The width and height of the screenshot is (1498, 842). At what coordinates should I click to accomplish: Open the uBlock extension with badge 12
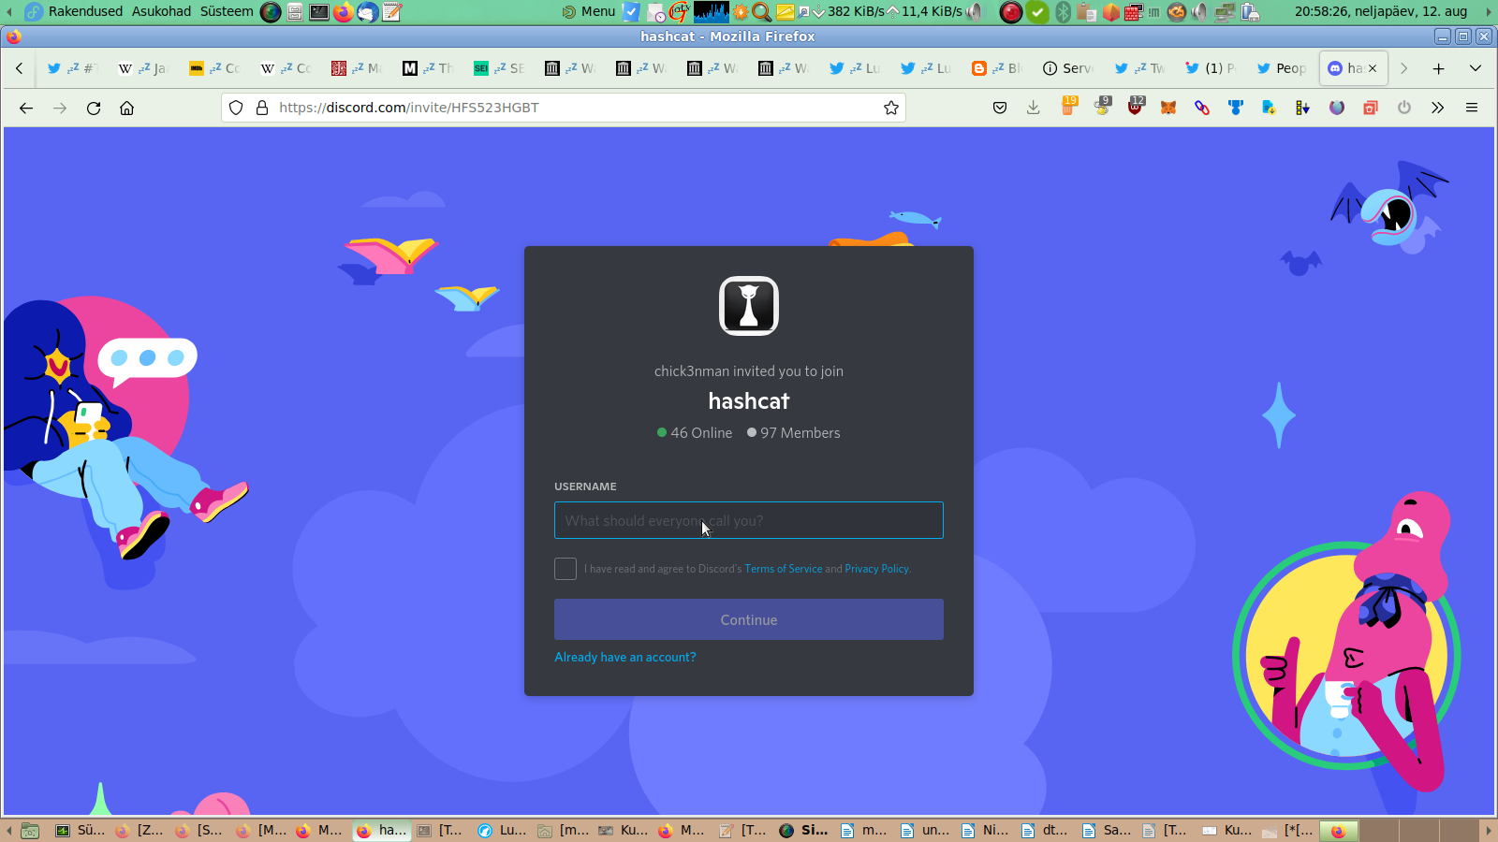coord(1136,106)
